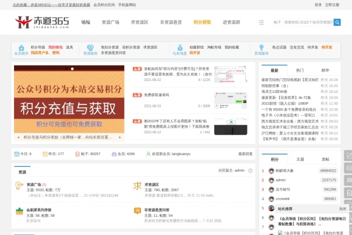Select the 主题 ranking tab
Image resolution: width=352 pixels, height=235 pixels.
pos(300,159)
